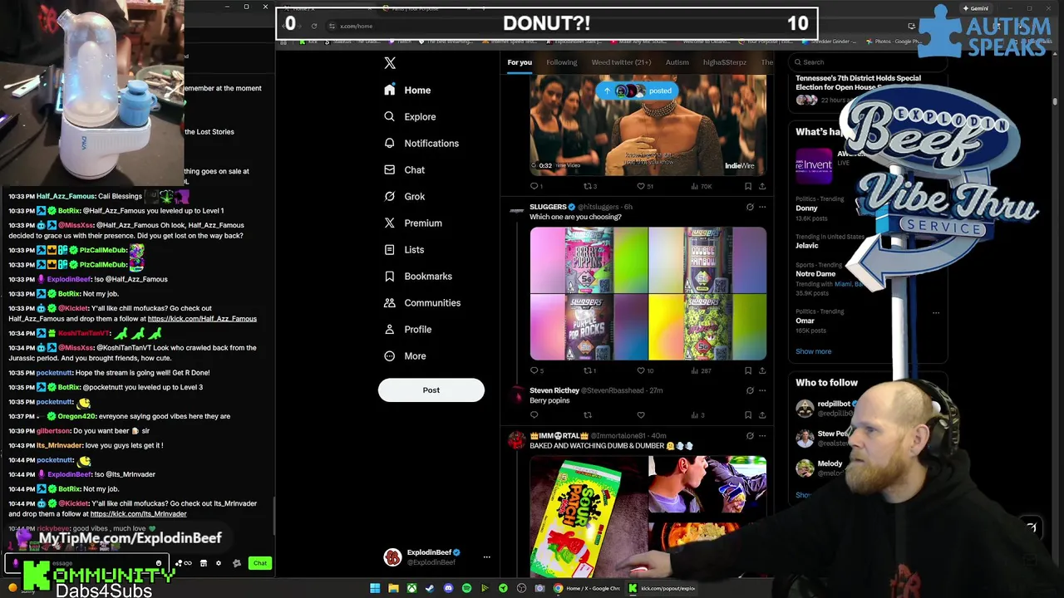
Task: Open Communities in the X sidebar
Action: [421, 302]
